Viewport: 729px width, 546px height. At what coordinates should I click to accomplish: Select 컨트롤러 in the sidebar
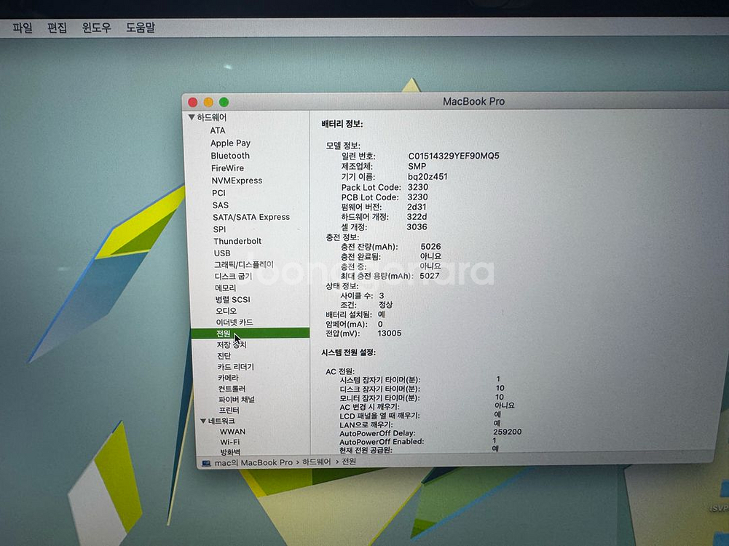tap(232, 389)
